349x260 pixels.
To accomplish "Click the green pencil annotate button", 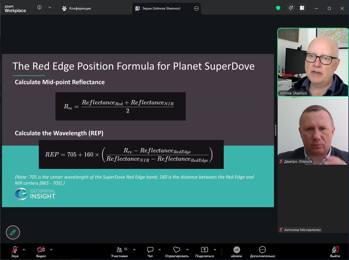I will (x=13, y=232).
